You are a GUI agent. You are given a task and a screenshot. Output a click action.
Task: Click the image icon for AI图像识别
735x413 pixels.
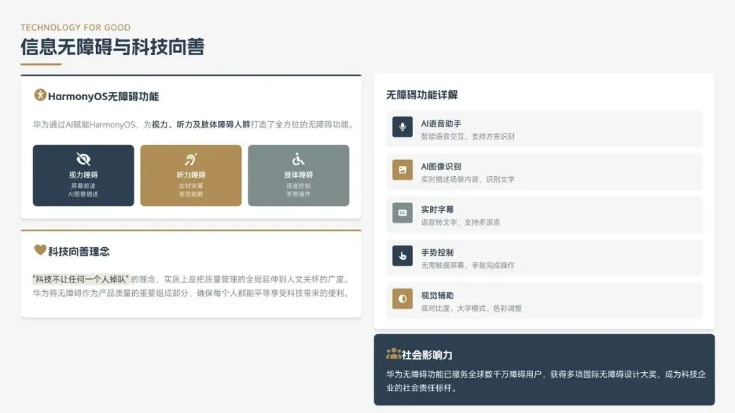[x=403, y=170]
